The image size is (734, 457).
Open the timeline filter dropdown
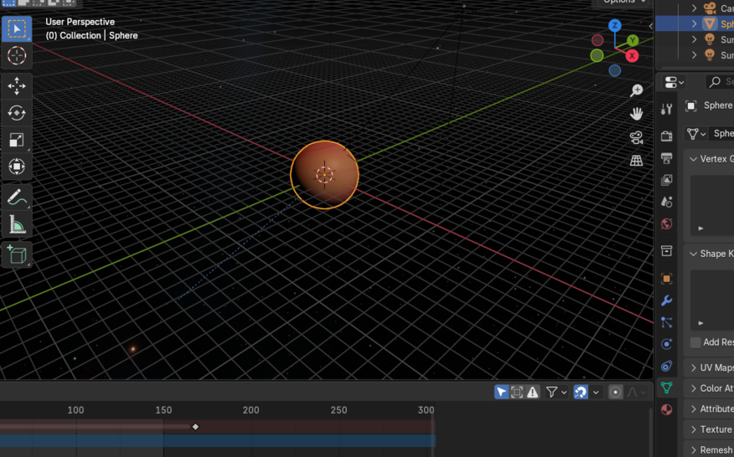556,392
